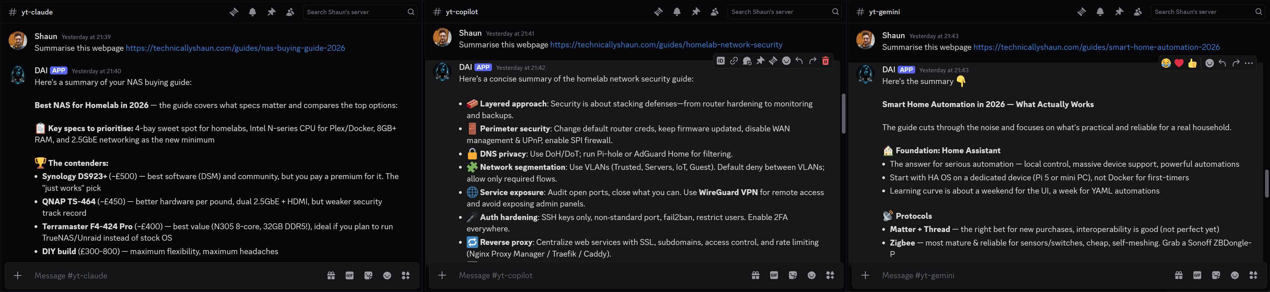Open the nas-buying-guide-2026 link
The height and width of the screenshot is (292, 1270).
(235, 48)
